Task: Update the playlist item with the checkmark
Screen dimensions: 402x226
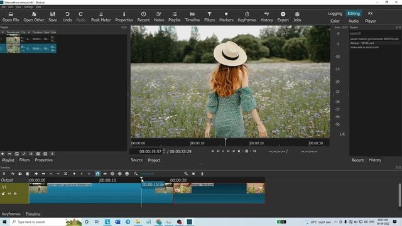Action: tap(24, 154)
